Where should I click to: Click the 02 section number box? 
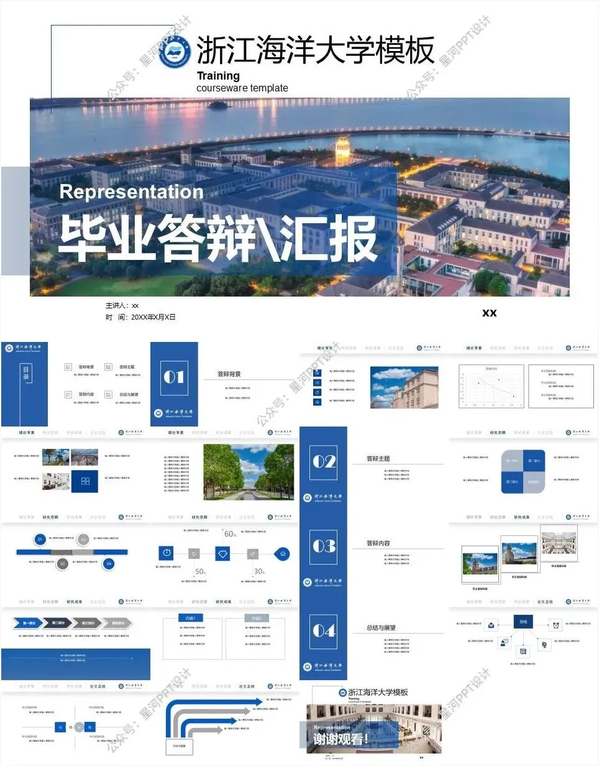pos(323,462)
